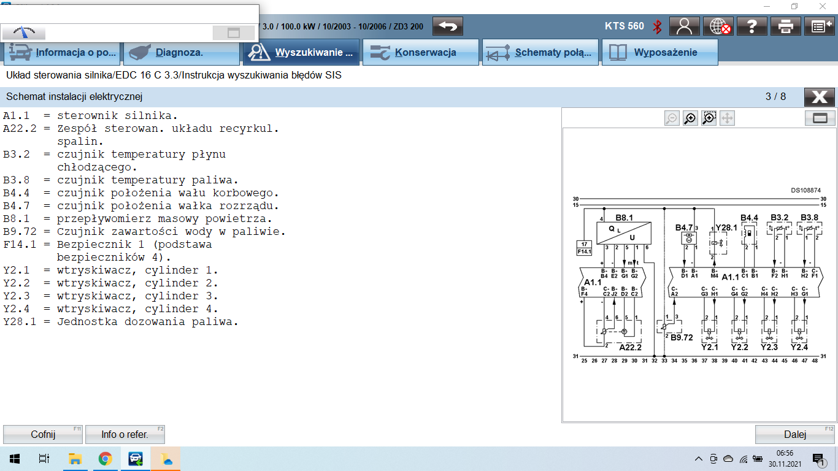This screenshot has width=838, height=471.
Task: Click the window icon in the popup
Action: (234, 33)
